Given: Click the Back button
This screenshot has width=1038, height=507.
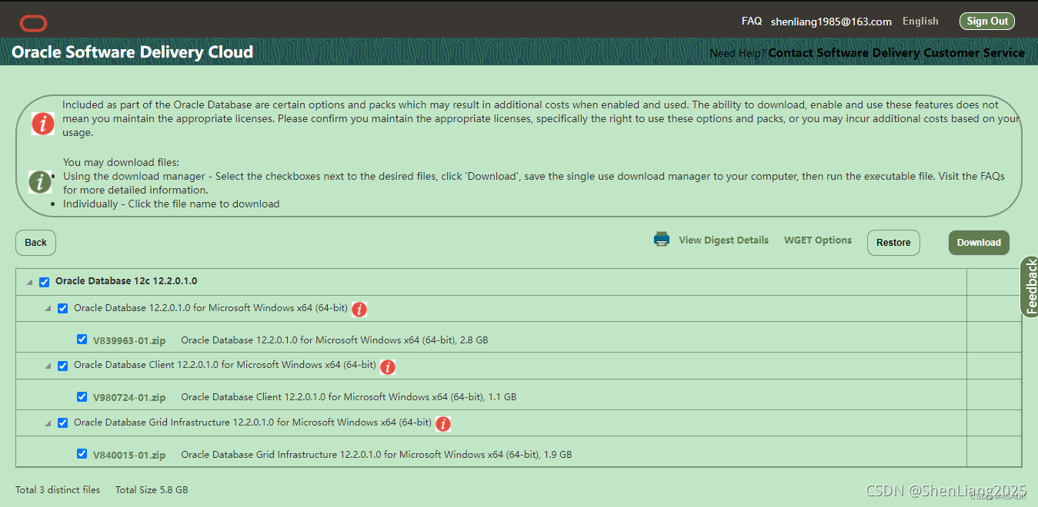Looking at the screenshot, I should point(35,243).
